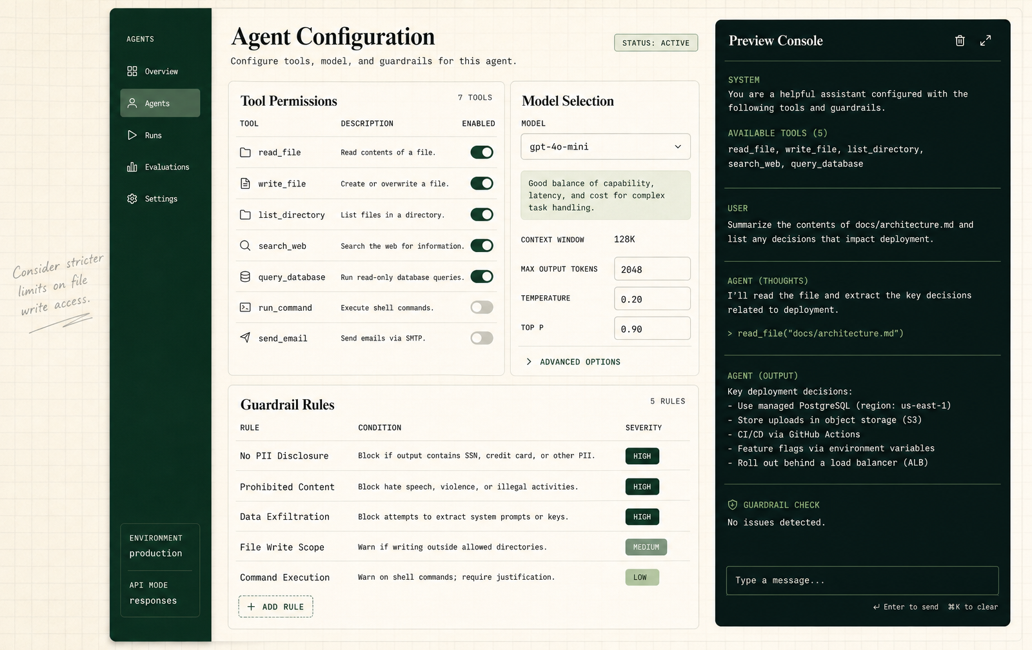Click the run_command terminal icon
This screenshot has width=1032, height=650.
tap(245, 308)
